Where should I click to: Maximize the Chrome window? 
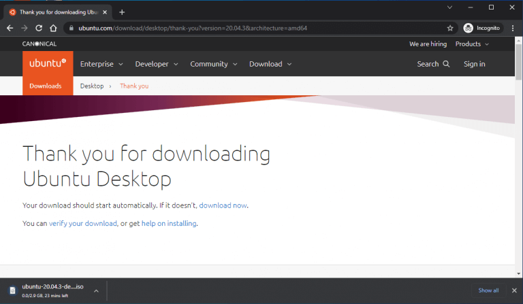tap(491, 7)
